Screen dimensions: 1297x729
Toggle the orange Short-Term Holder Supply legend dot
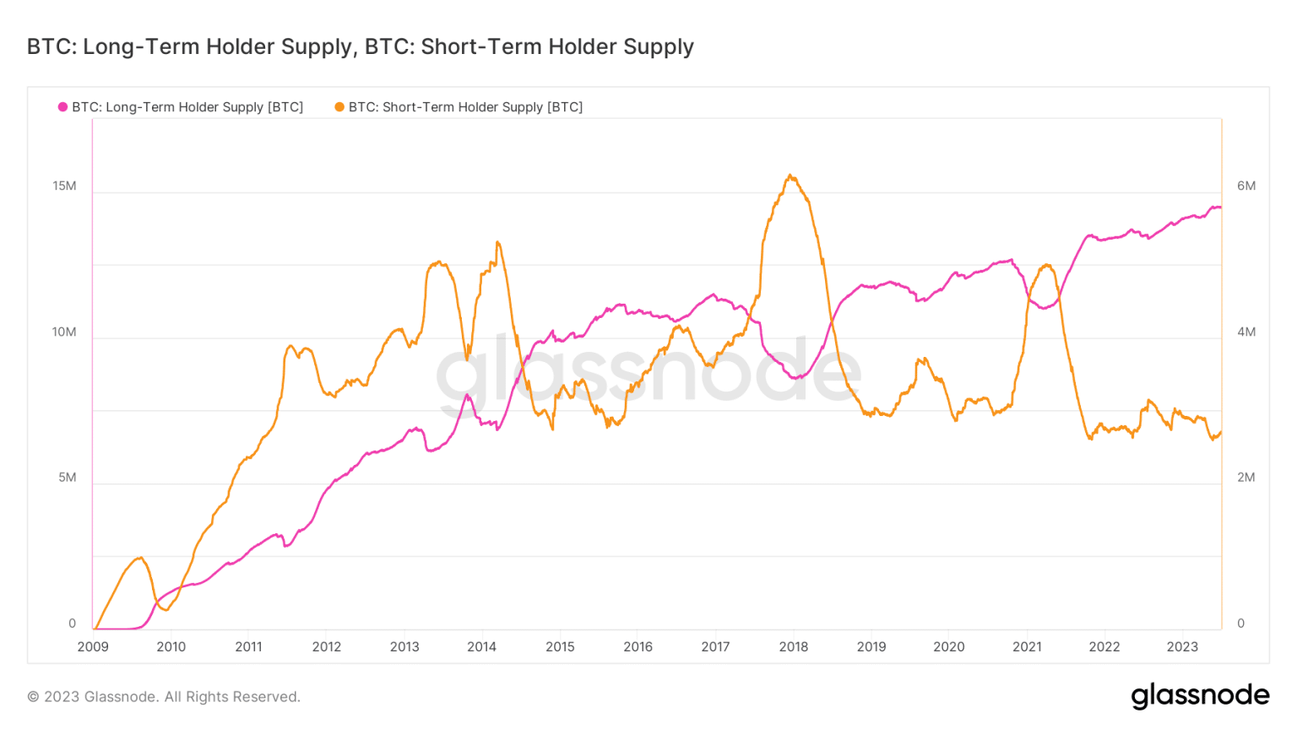pyautogui.click(x=339, y=107)
